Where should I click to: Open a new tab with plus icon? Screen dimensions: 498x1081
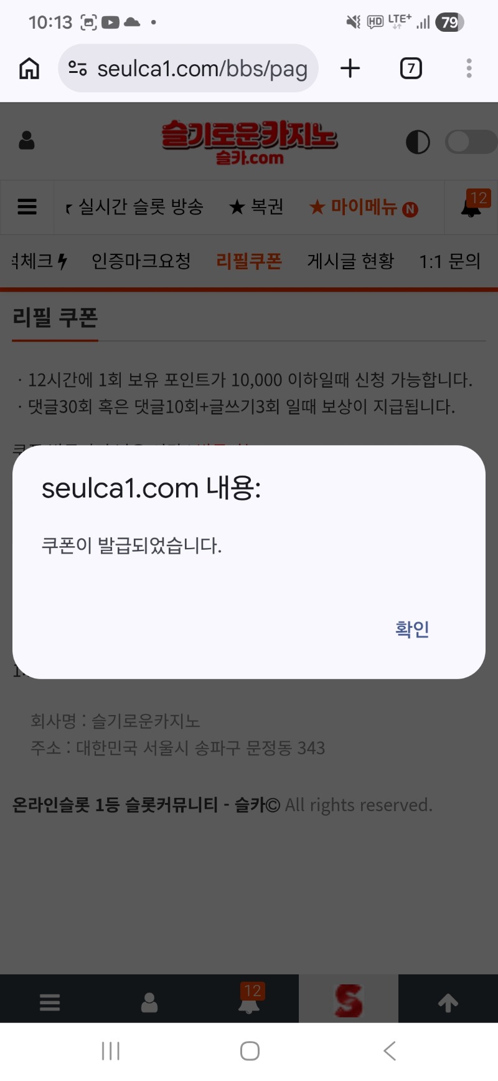click(x=350, y=68)
